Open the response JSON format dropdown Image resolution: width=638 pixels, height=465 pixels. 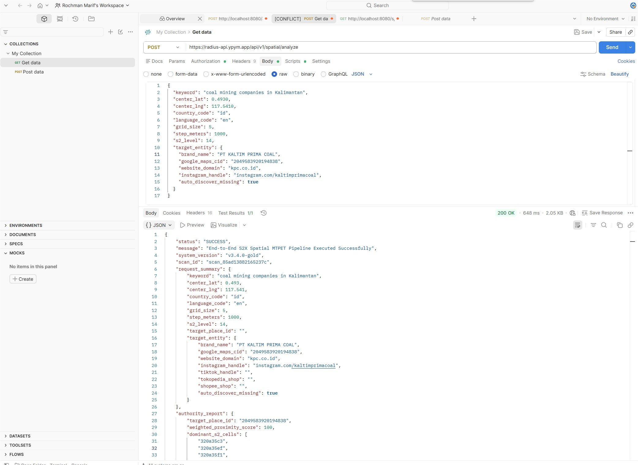pyautogui.click(x=159, y=225)
